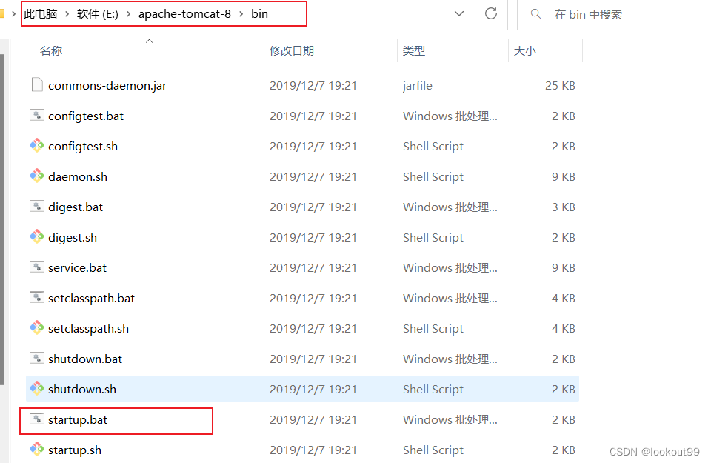711x463 pixels.
Task: Select the shutdown.bat file name
Action: pyautogui.click(x=85, y=359)
